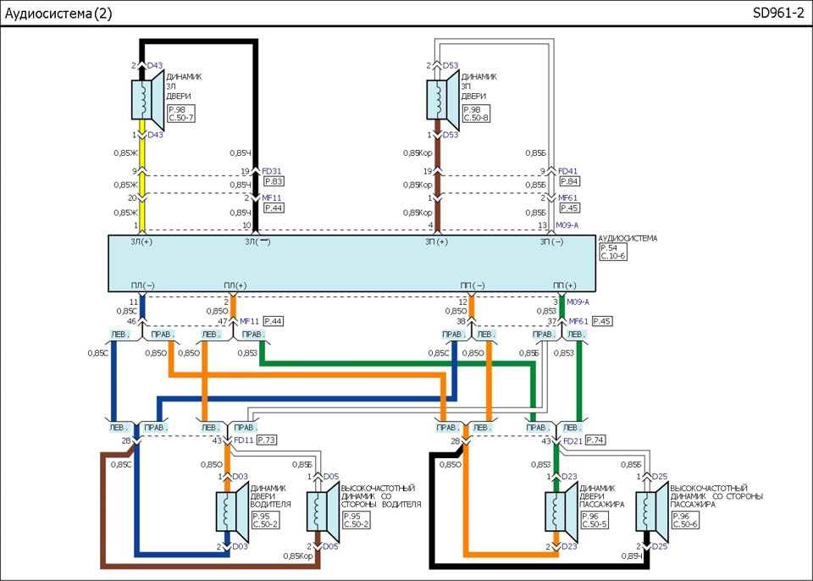Image resolution: width=813 pixels, height=581 pixels.
Task: Open the P.84 reference beside FD41
Action: coord(569,181)
